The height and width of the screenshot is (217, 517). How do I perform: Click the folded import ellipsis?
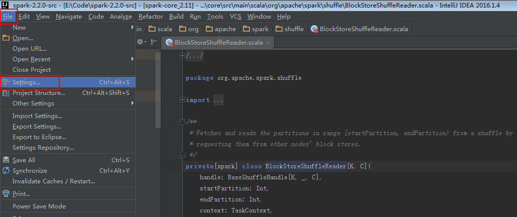click(x=218, y=100)
